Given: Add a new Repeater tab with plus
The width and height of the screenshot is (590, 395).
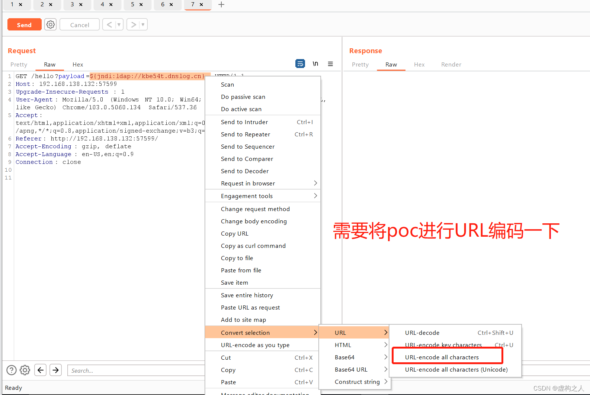Looking at the screenshot, I should coord(221,4).
